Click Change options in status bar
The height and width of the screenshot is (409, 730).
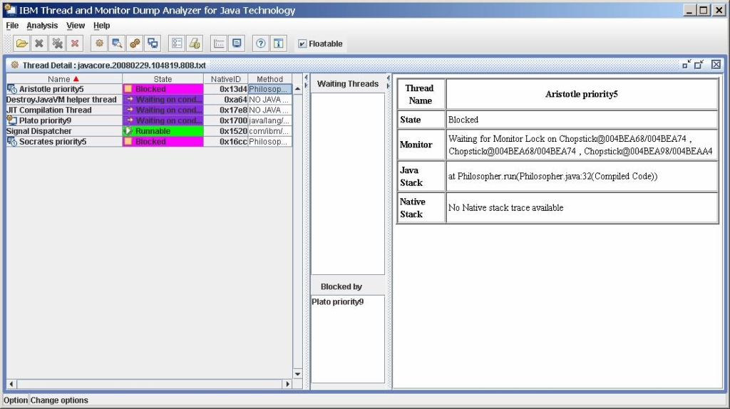coord(59,400)
